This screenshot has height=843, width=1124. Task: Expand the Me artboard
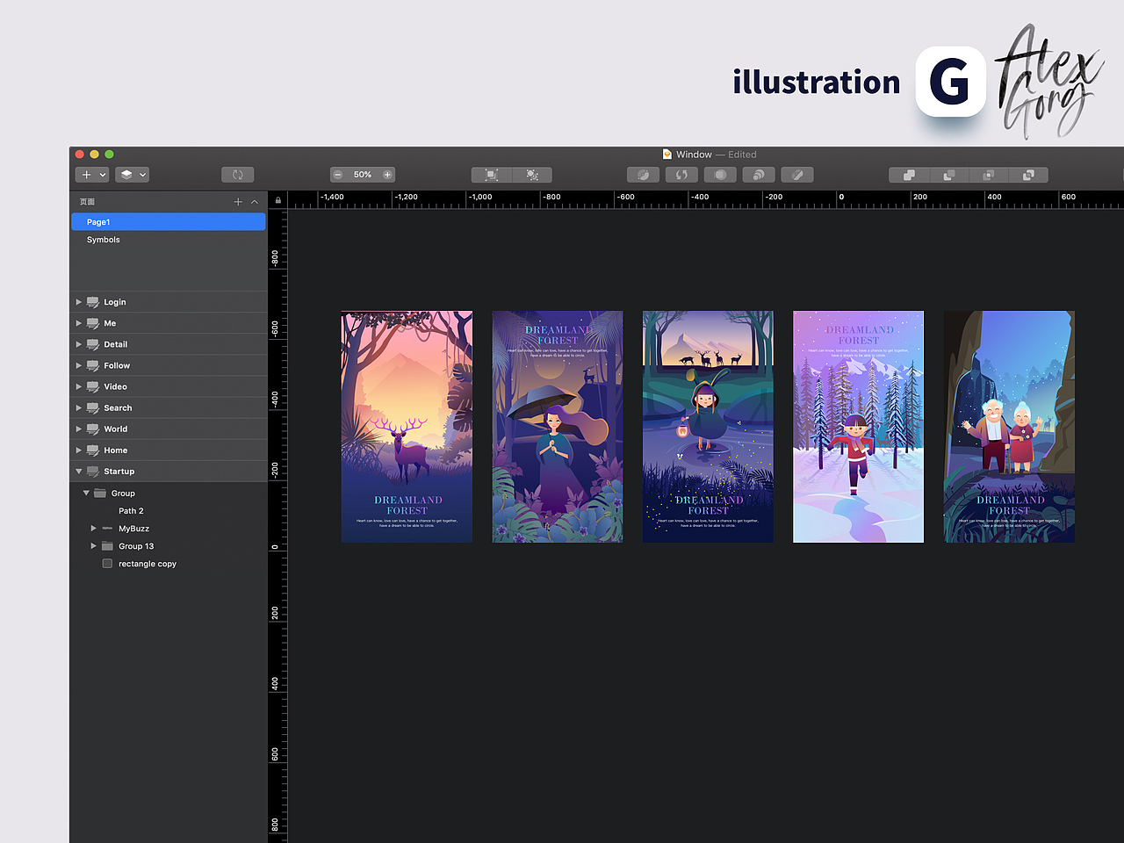(78, 323)
